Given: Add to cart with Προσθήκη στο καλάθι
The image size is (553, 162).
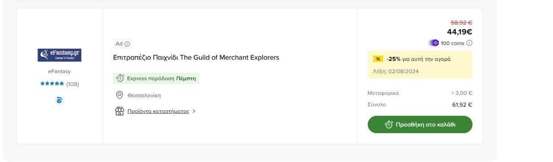Looking at the screenshot, I should pyautogui.click(x=420, y=125).
